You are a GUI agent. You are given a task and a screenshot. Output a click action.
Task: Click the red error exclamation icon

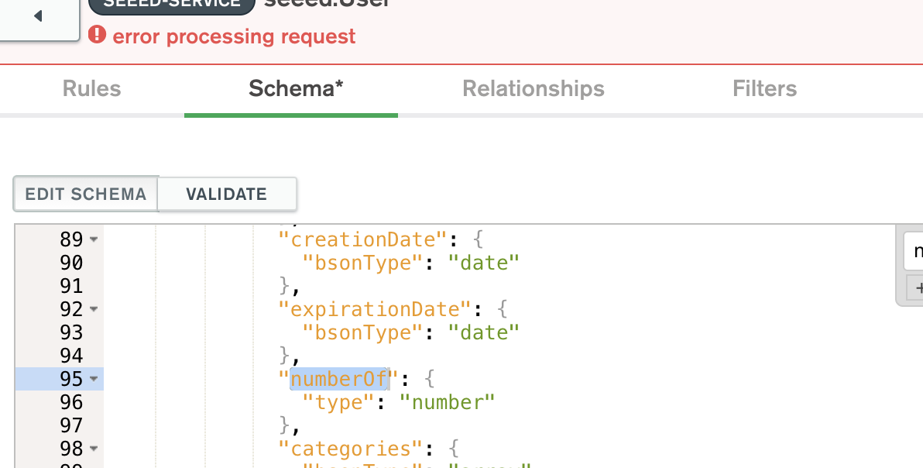(97, 35)
